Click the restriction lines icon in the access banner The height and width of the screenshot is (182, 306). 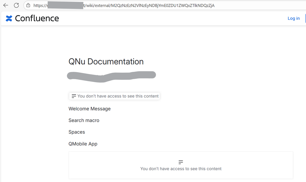pyautogui.click(x=74, y=96)
